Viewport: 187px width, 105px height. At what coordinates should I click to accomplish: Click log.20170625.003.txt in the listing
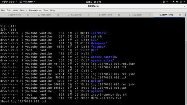(x=109, y=88)
